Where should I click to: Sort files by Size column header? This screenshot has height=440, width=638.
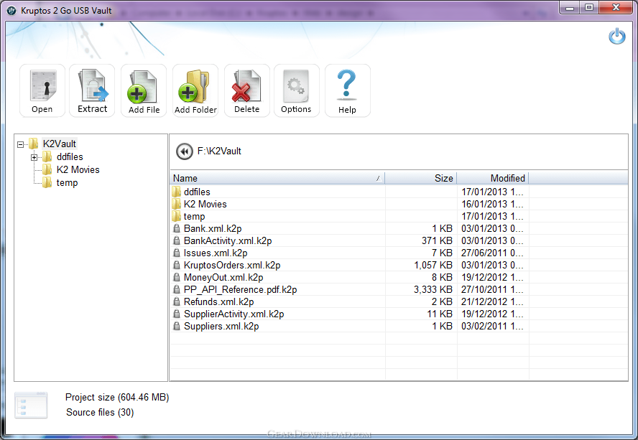click(421, 178)
